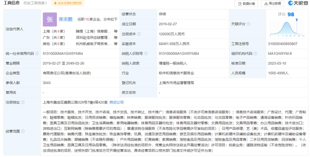The width and height of the screenshot is (310, 157).
Task: Click 广东(共3家) region entry
Action: click(54, 38)
